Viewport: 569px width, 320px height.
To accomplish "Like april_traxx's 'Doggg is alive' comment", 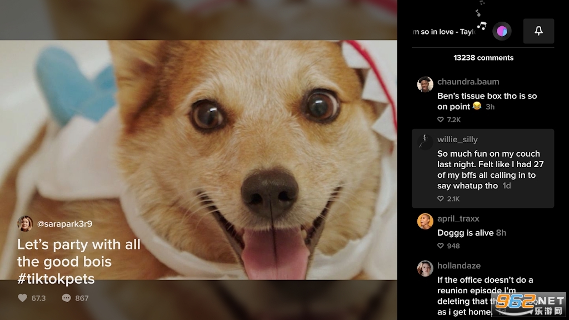I will coord(441,244).
